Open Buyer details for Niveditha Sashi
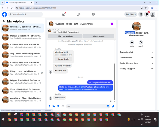The height and width of the screenshot is (127, 159). pyautogui.click(x=64, y=59)
